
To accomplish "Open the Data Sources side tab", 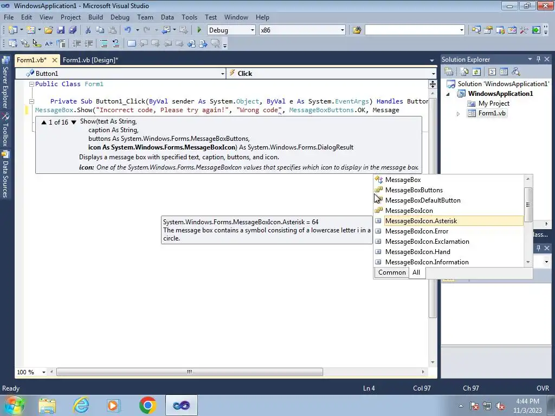I will coord(5,175).
